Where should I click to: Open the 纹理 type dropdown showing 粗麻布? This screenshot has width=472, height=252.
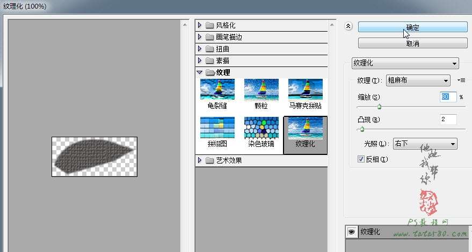pyautogui.click(x=418, y=80)
